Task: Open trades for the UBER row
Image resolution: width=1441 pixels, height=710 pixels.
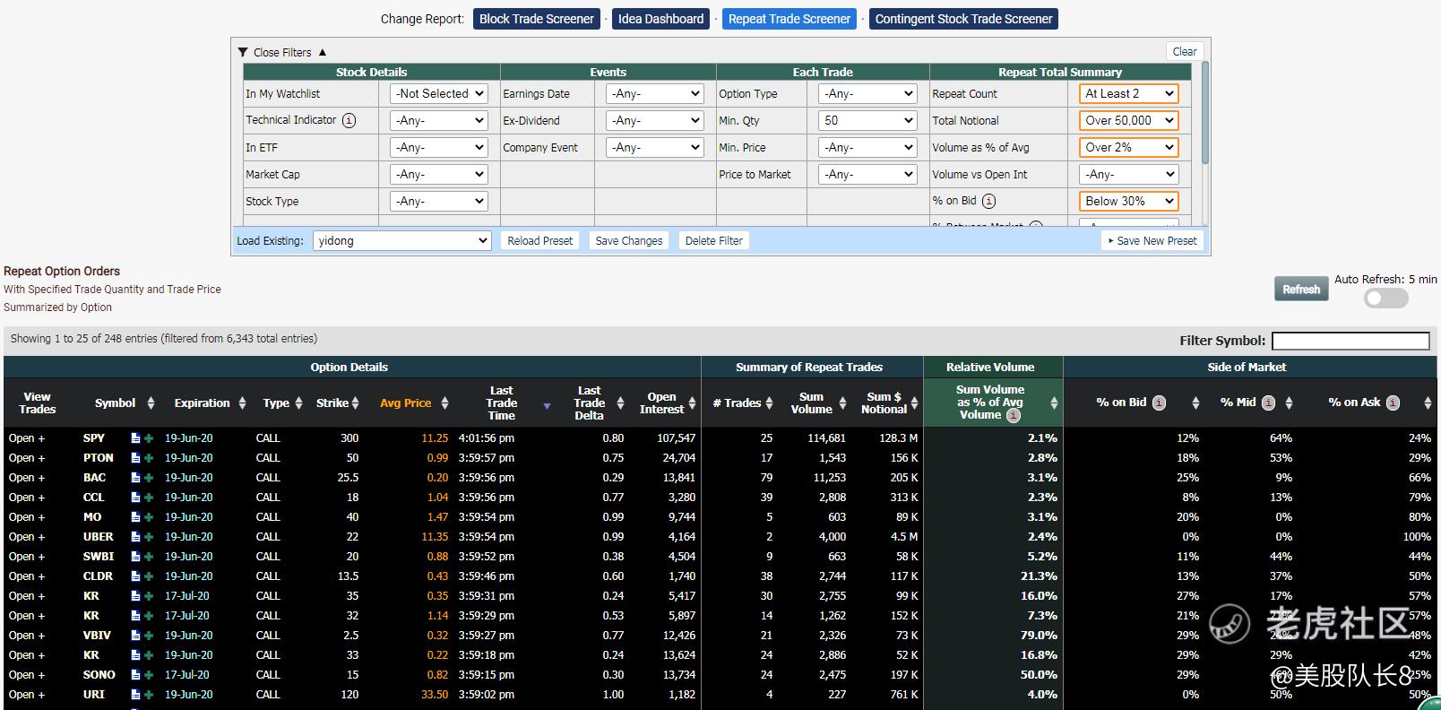Action: (x=27, y=537)
